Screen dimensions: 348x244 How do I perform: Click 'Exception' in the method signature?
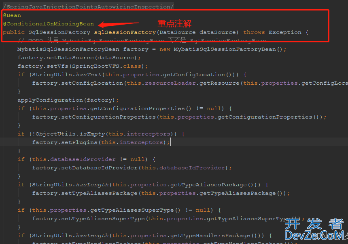point(285,32)
